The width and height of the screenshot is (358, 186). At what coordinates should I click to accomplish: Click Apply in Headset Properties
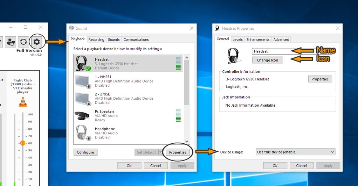tap(328, 166)
